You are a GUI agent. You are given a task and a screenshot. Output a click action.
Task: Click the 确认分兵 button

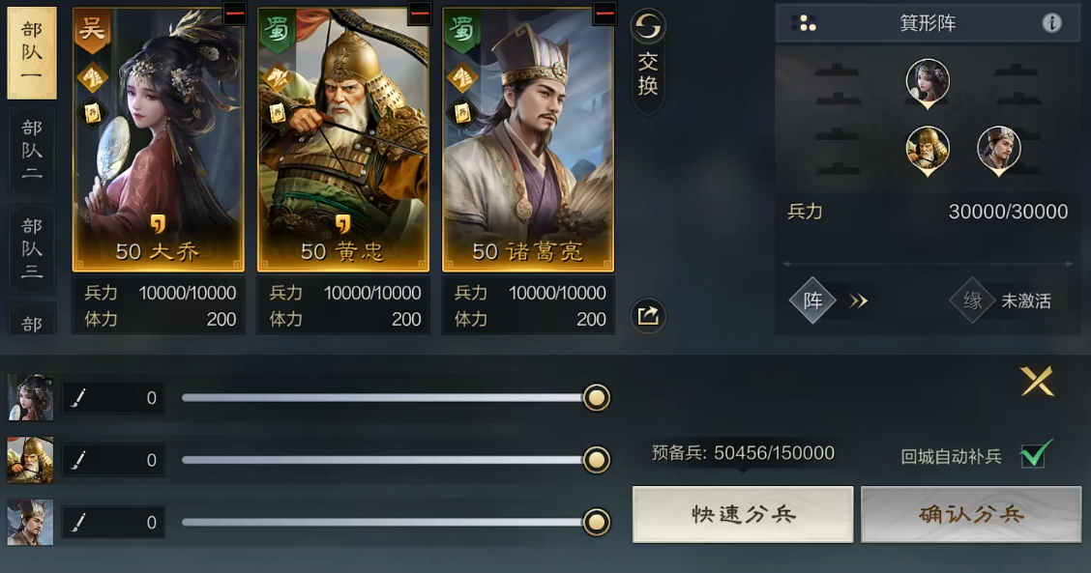[x=971, y=515]
